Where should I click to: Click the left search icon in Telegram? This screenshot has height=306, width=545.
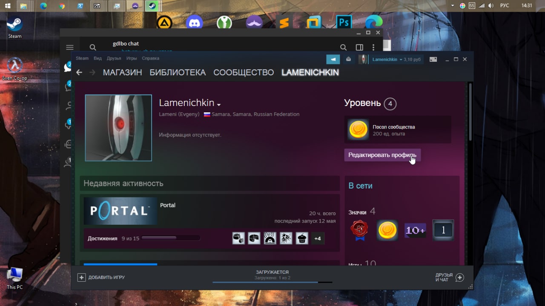click(x=93, y=47)
